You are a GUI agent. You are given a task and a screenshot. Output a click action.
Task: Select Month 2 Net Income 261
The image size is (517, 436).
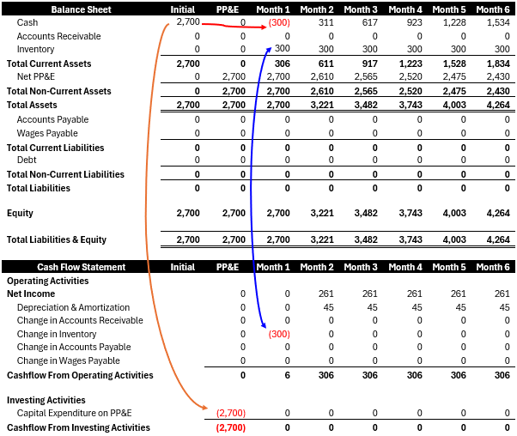click(325, 294)
